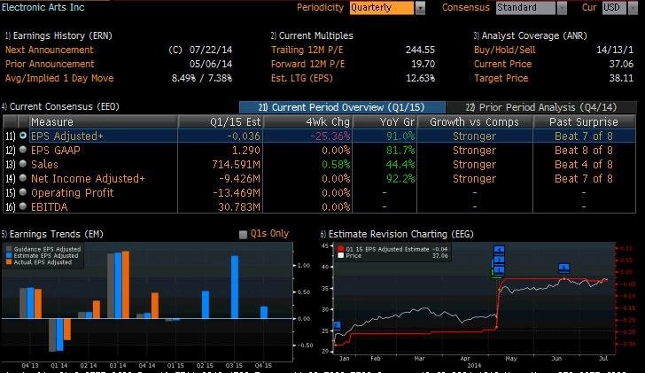Viewport: 645px width, 373px height.
Task: Click the Sales past surprise Beat 4 of 8
Action: click(584, 165)
